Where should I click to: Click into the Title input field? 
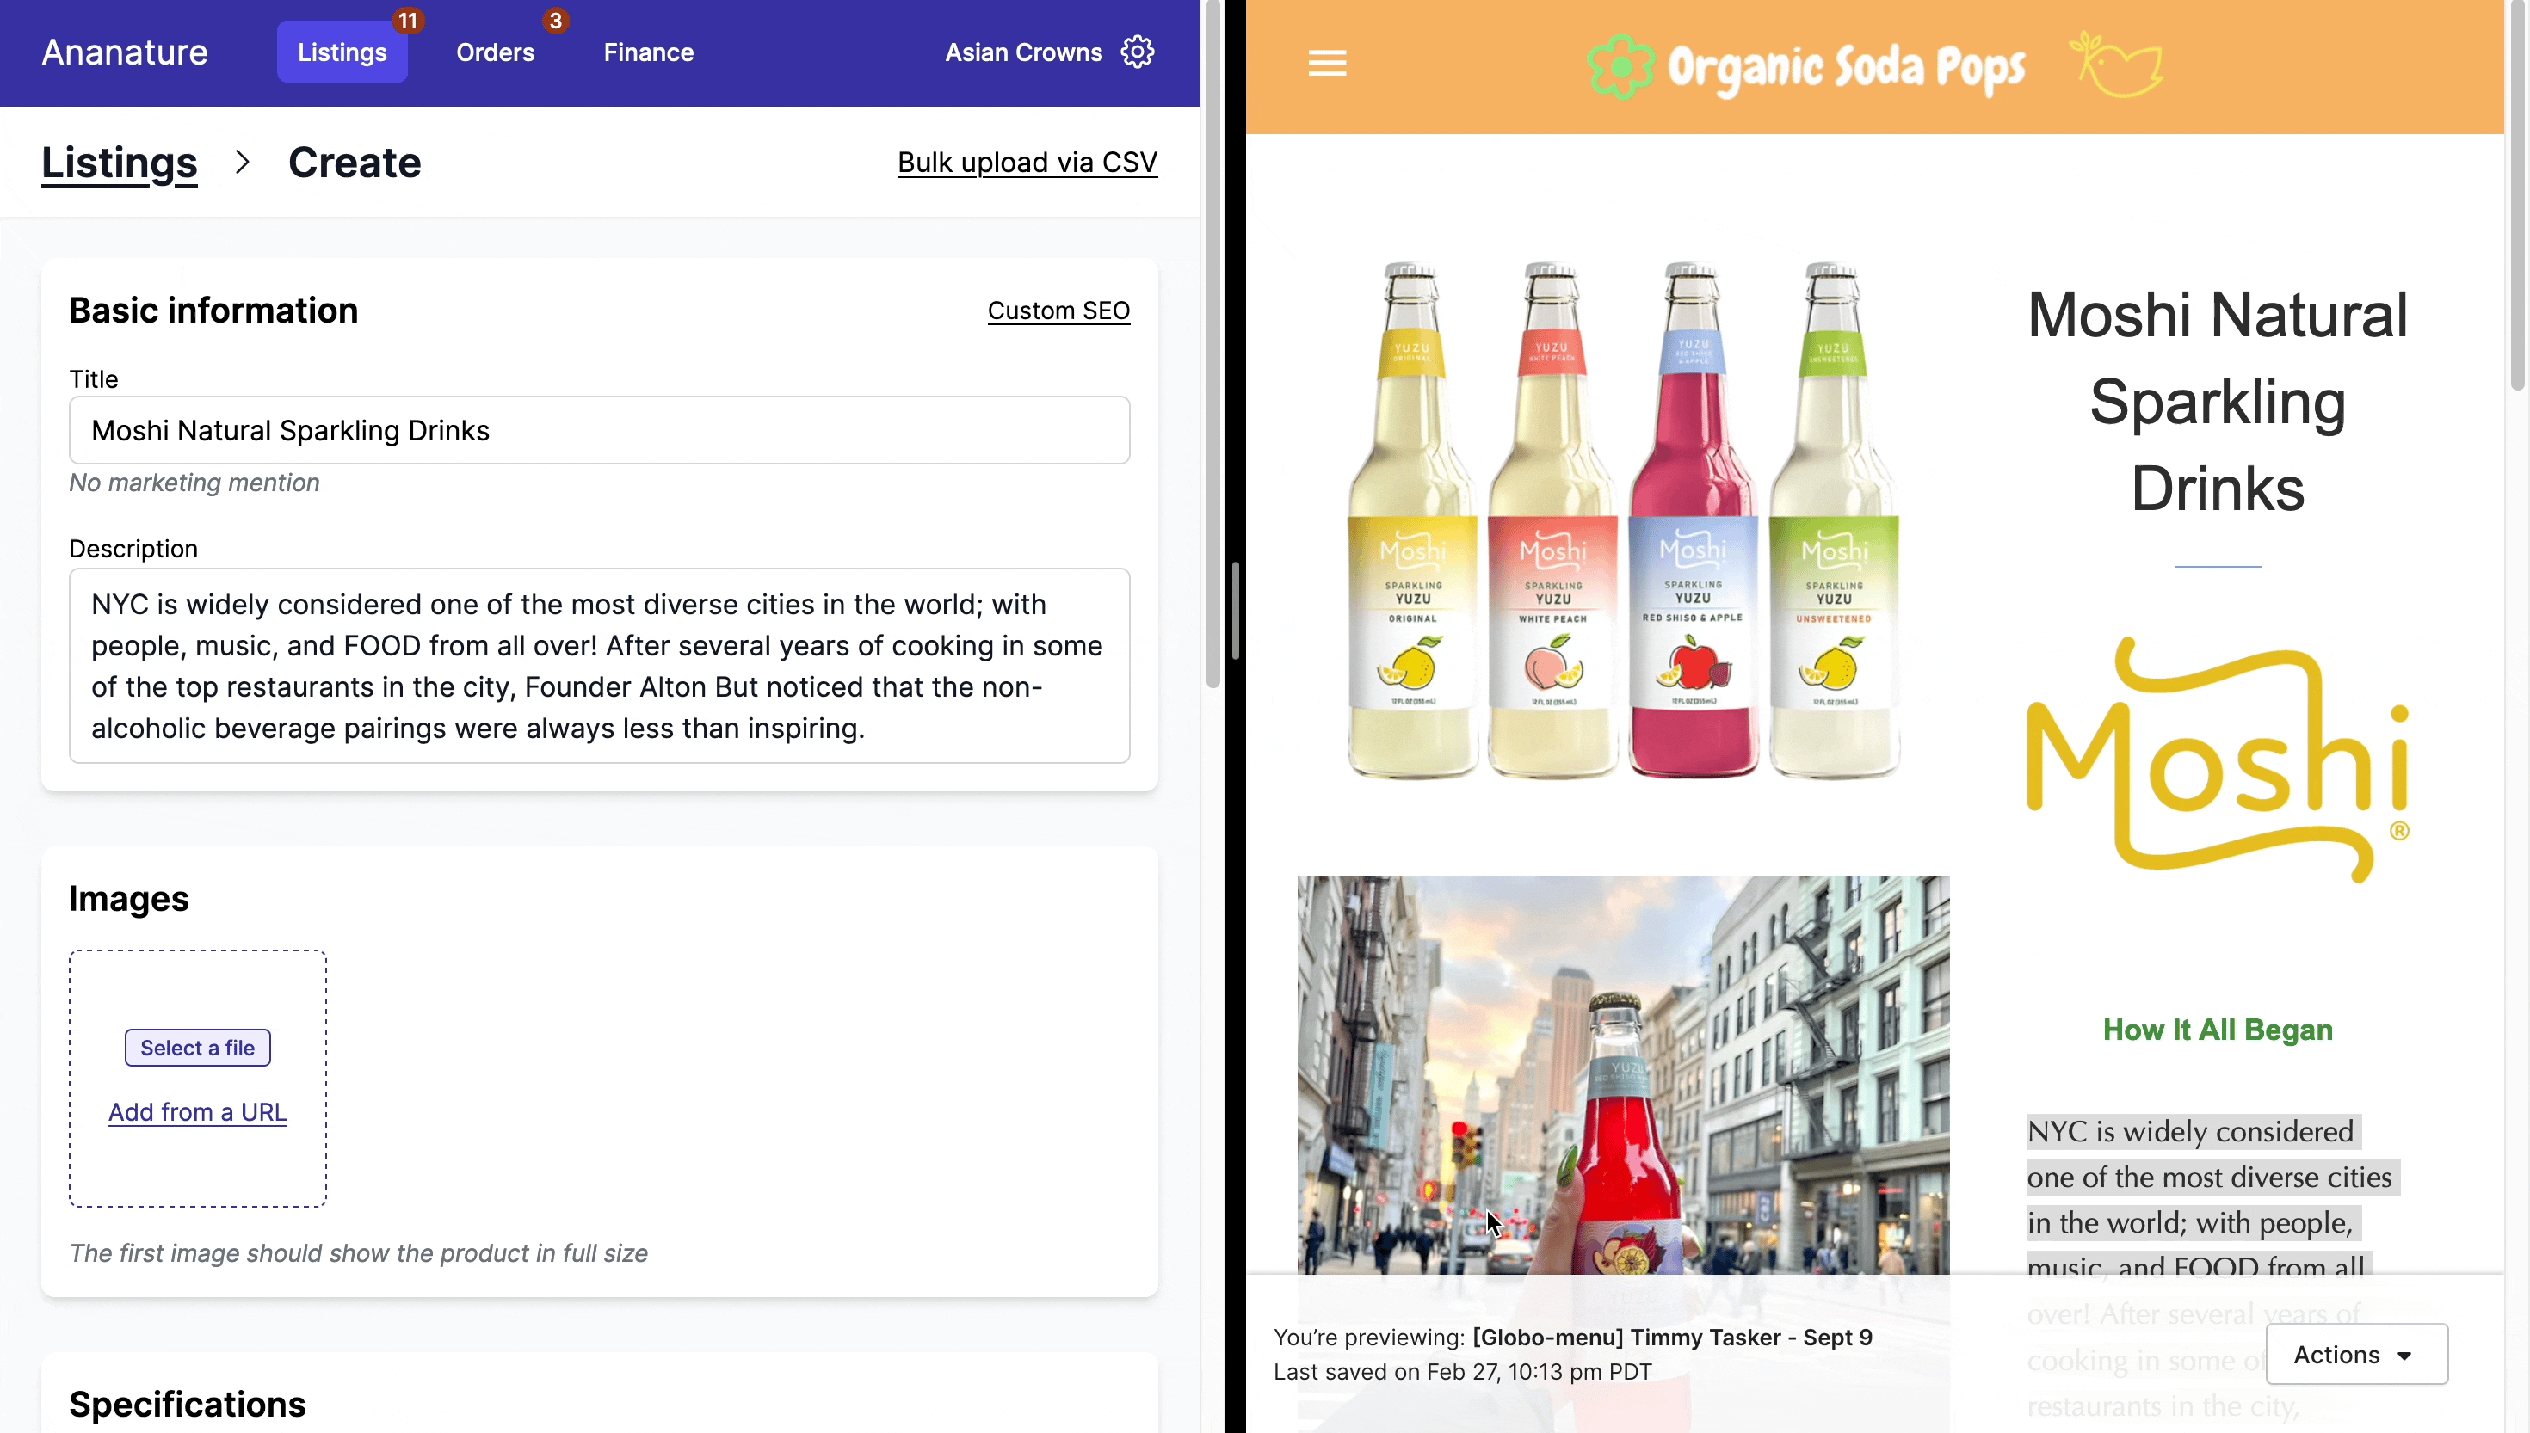[599, 430]
